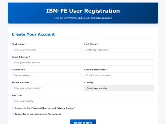Click the Register Now button

(x=83, y=122)
